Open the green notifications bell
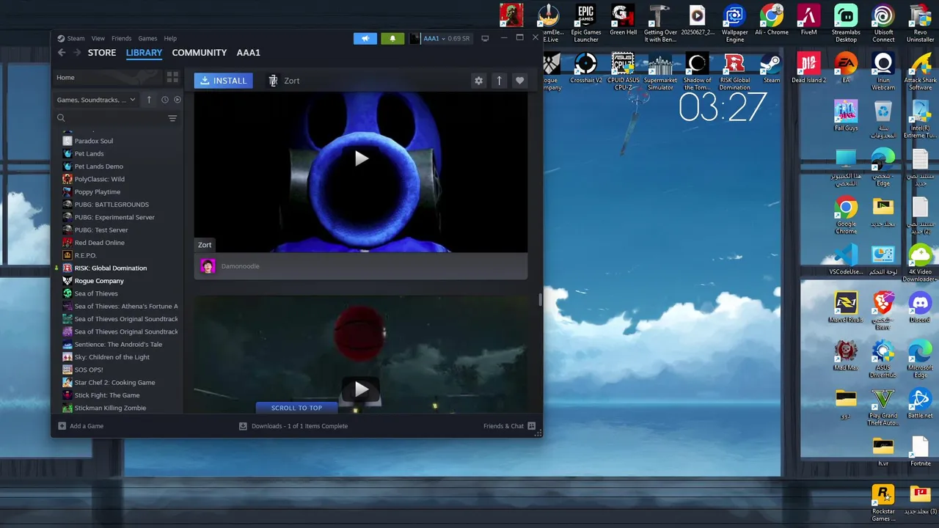Screen dimensions: 939x528 pos(392,38)
